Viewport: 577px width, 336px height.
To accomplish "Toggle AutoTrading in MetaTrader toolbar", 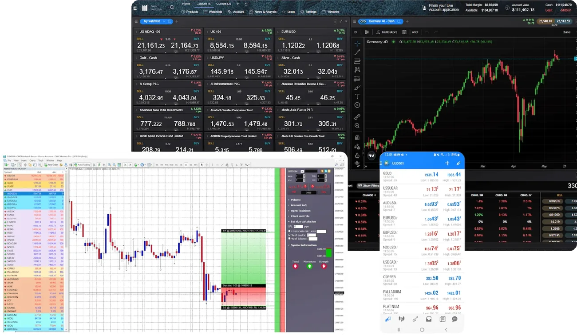I will pos(82,165).
